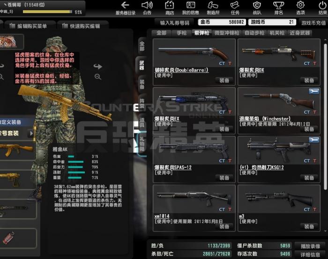328x259 pixels.
Task: Select the vertical 道具 side tab
Action: 142,122
